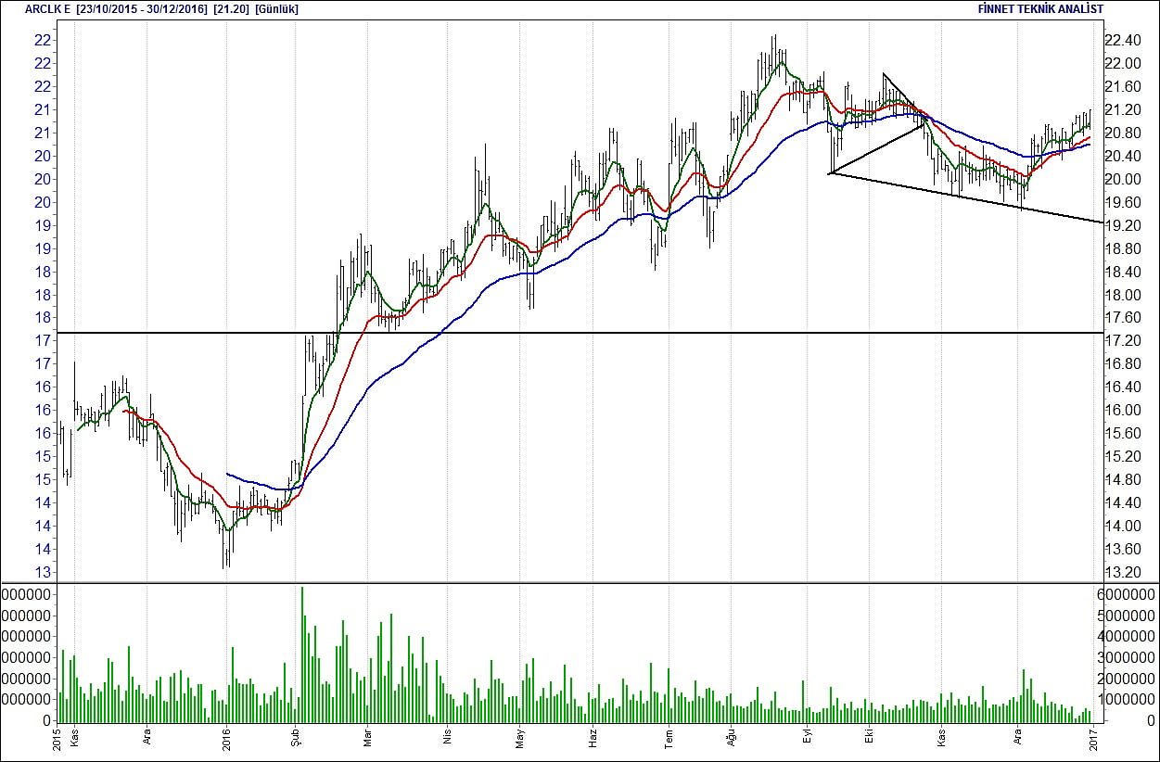This screenshot has width=1160, height=762.
Task: Click the 13.60 label on right price axis
Action: pos(1123,550)
